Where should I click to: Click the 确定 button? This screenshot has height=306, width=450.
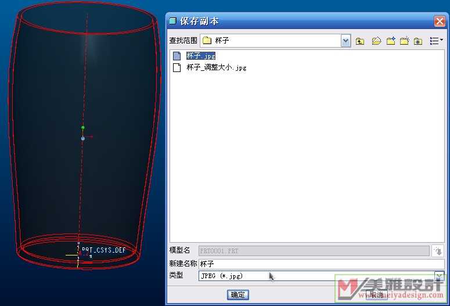[x=238, y=295]
